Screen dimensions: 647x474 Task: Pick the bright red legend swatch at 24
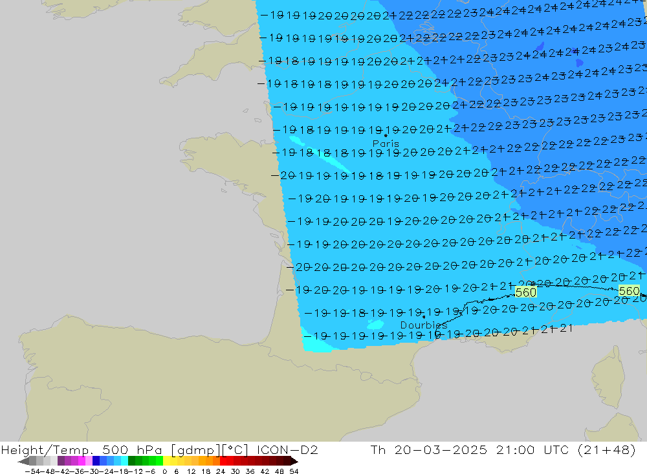coord(223,461)
